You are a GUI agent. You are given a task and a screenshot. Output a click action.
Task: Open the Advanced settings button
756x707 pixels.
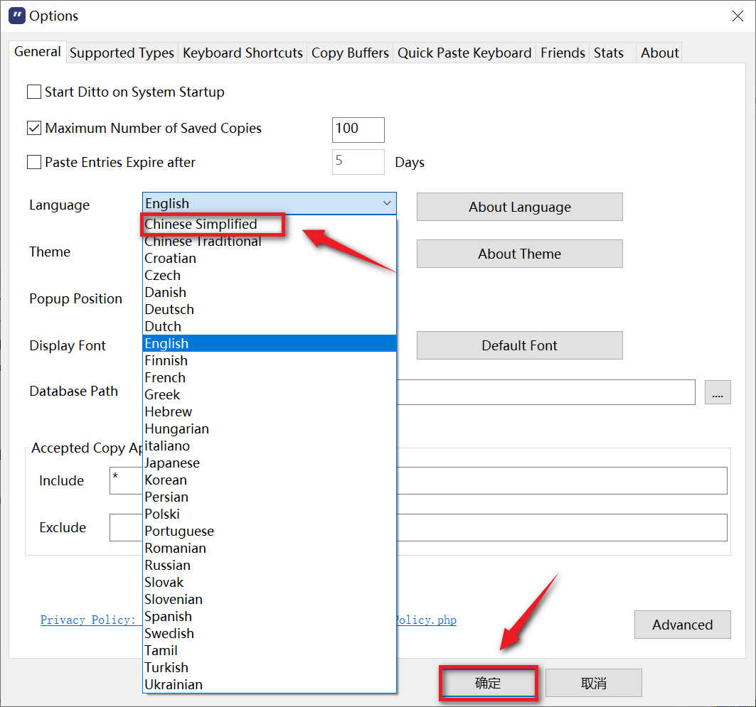click(682, 625)
